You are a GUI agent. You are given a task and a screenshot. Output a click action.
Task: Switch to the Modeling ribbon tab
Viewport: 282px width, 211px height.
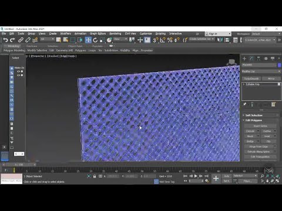click(x=14, y=46)
